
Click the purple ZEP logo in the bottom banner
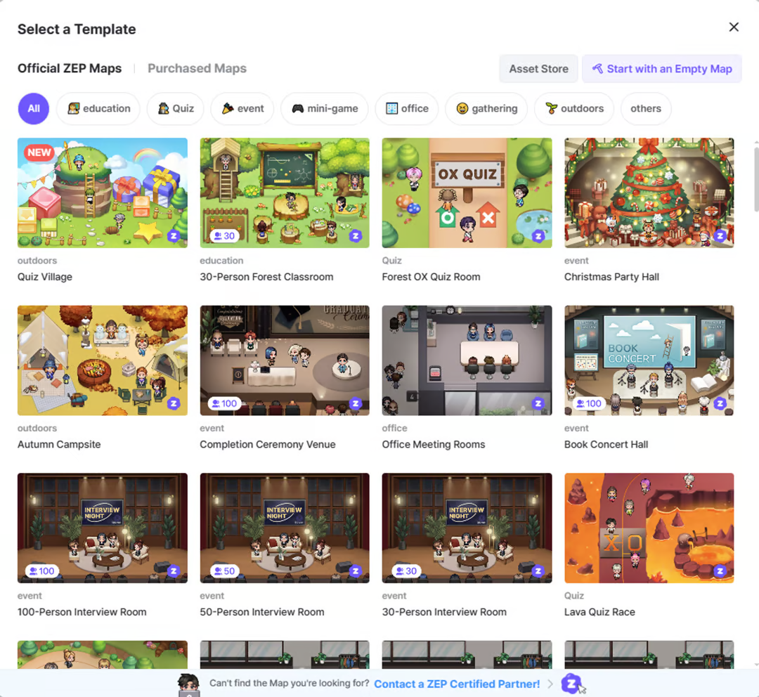571,683
